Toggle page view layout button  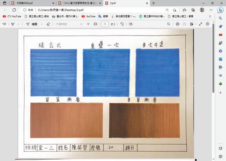(131, 24)
